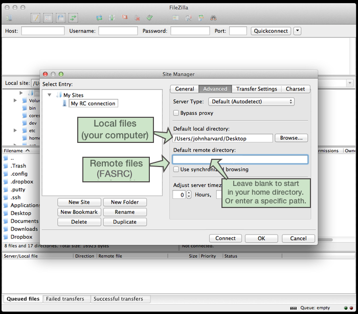358x314 pixels.
Task: Enable the Bypass proxy checkbox
Action: (176, 113)
